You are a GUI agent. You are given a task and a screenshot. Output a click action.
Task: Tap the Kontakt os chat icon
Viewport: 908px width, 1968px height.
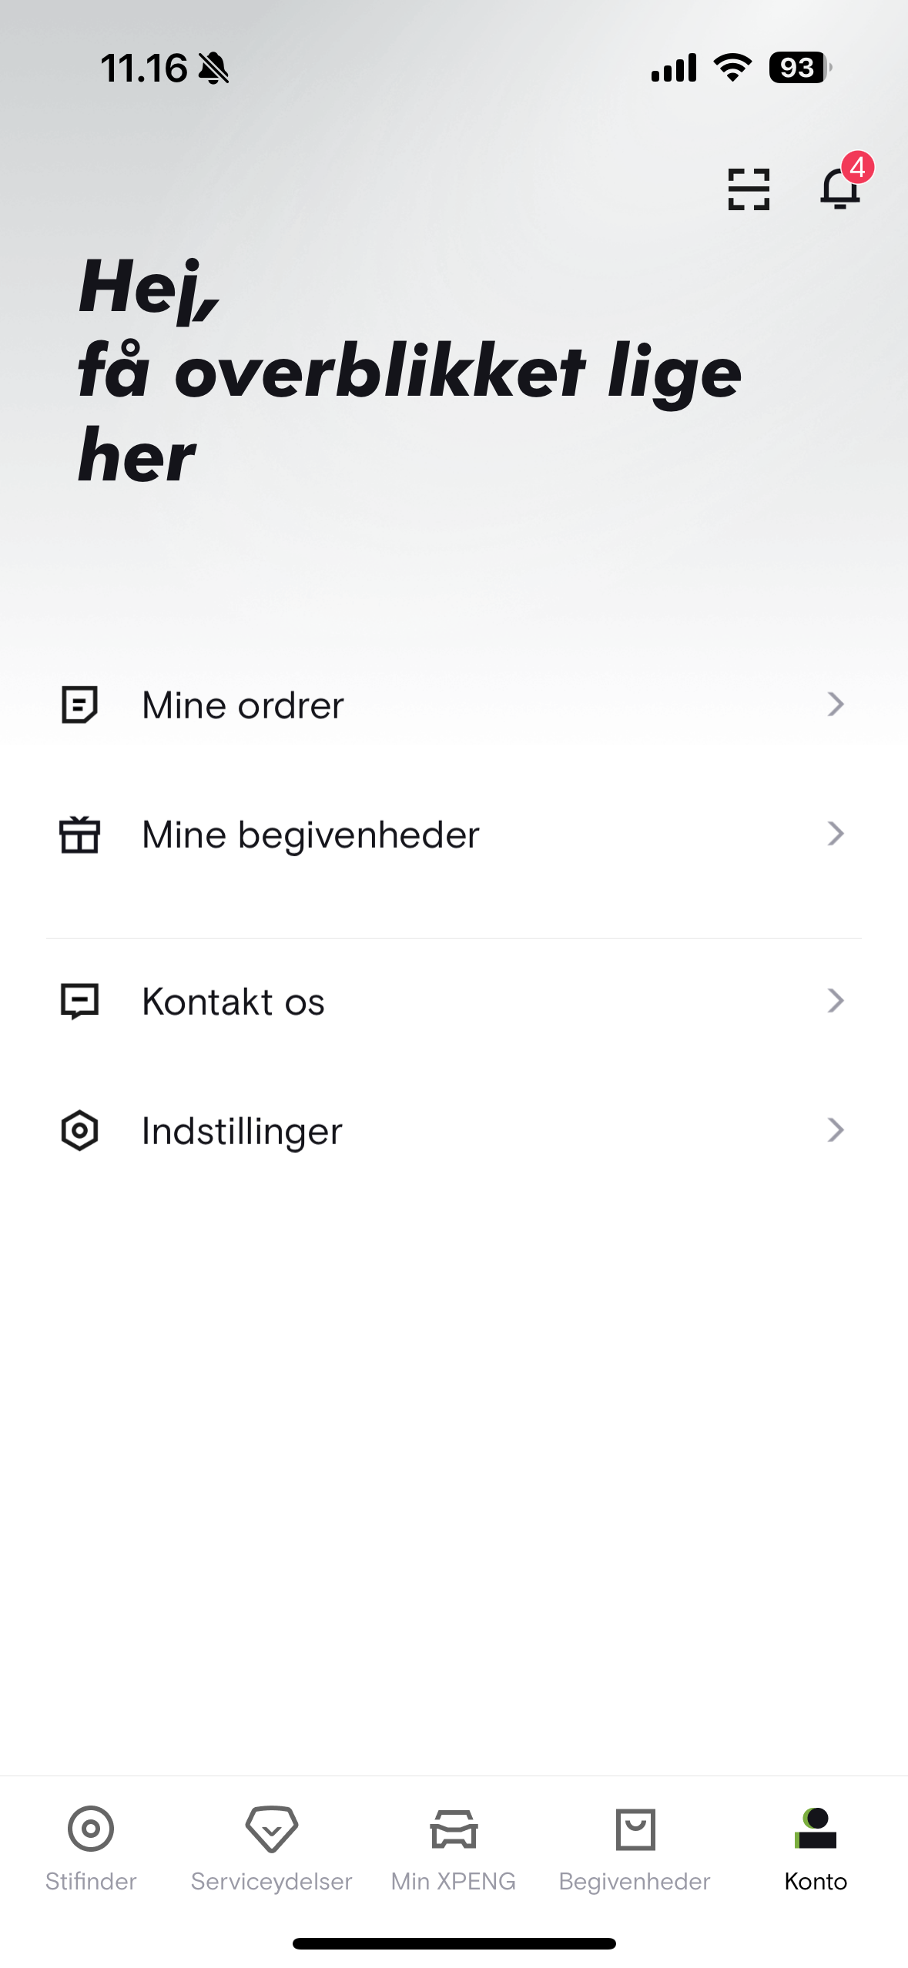(79, 1001)
